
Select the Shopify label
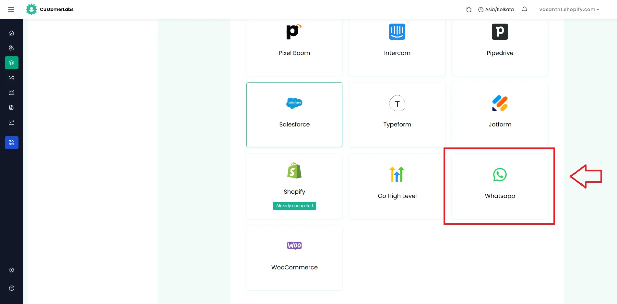294,192
